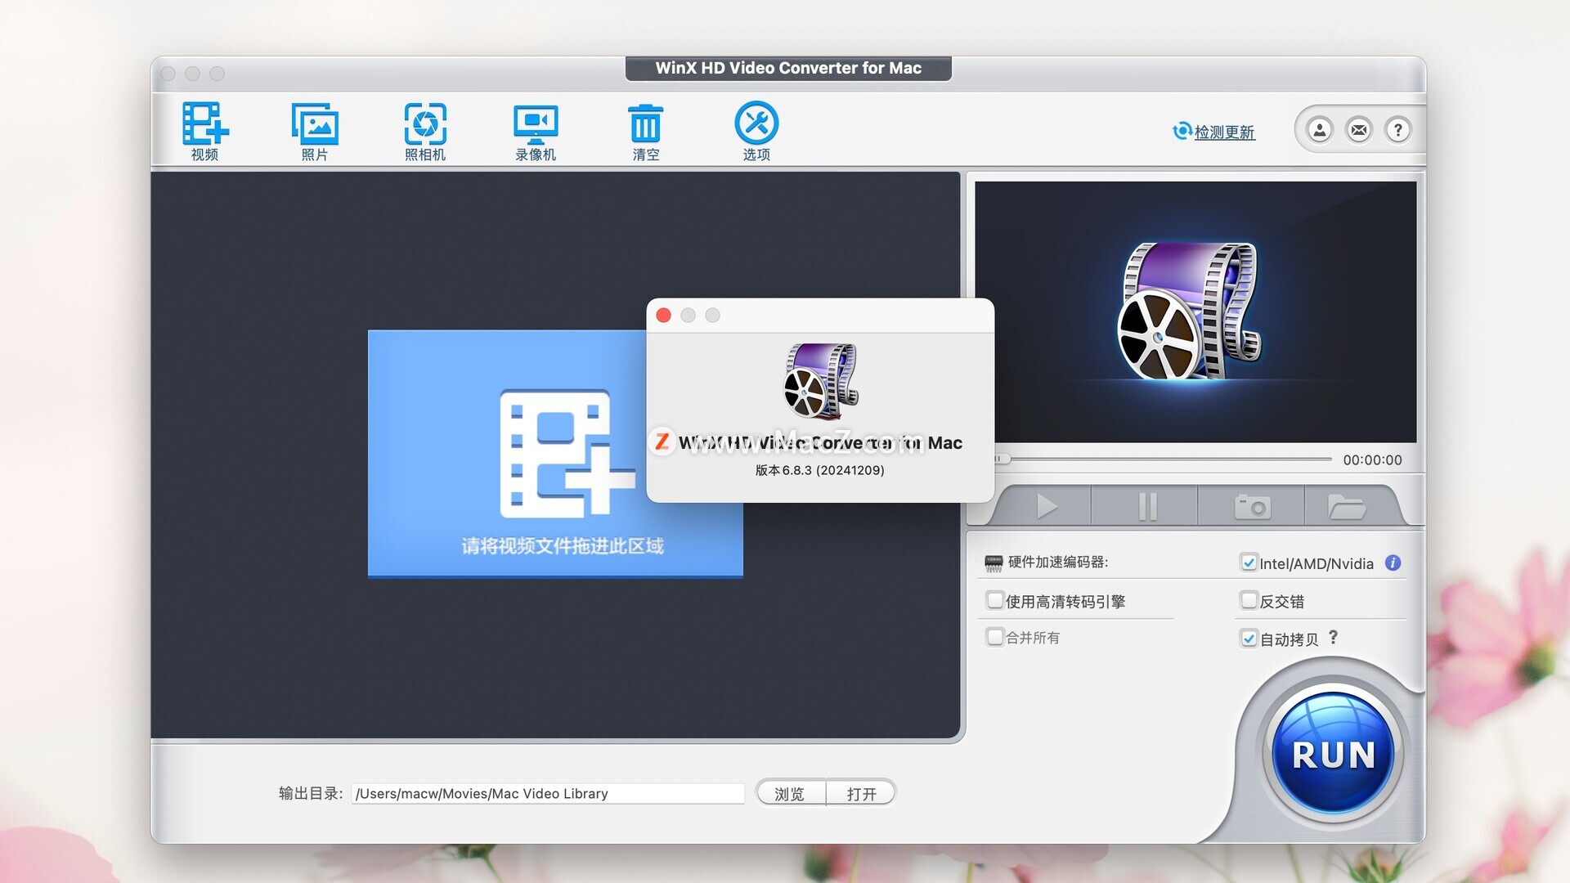Show hardware acceleration info icon
The image size is (1570, 883).
tap(1393, 563)
